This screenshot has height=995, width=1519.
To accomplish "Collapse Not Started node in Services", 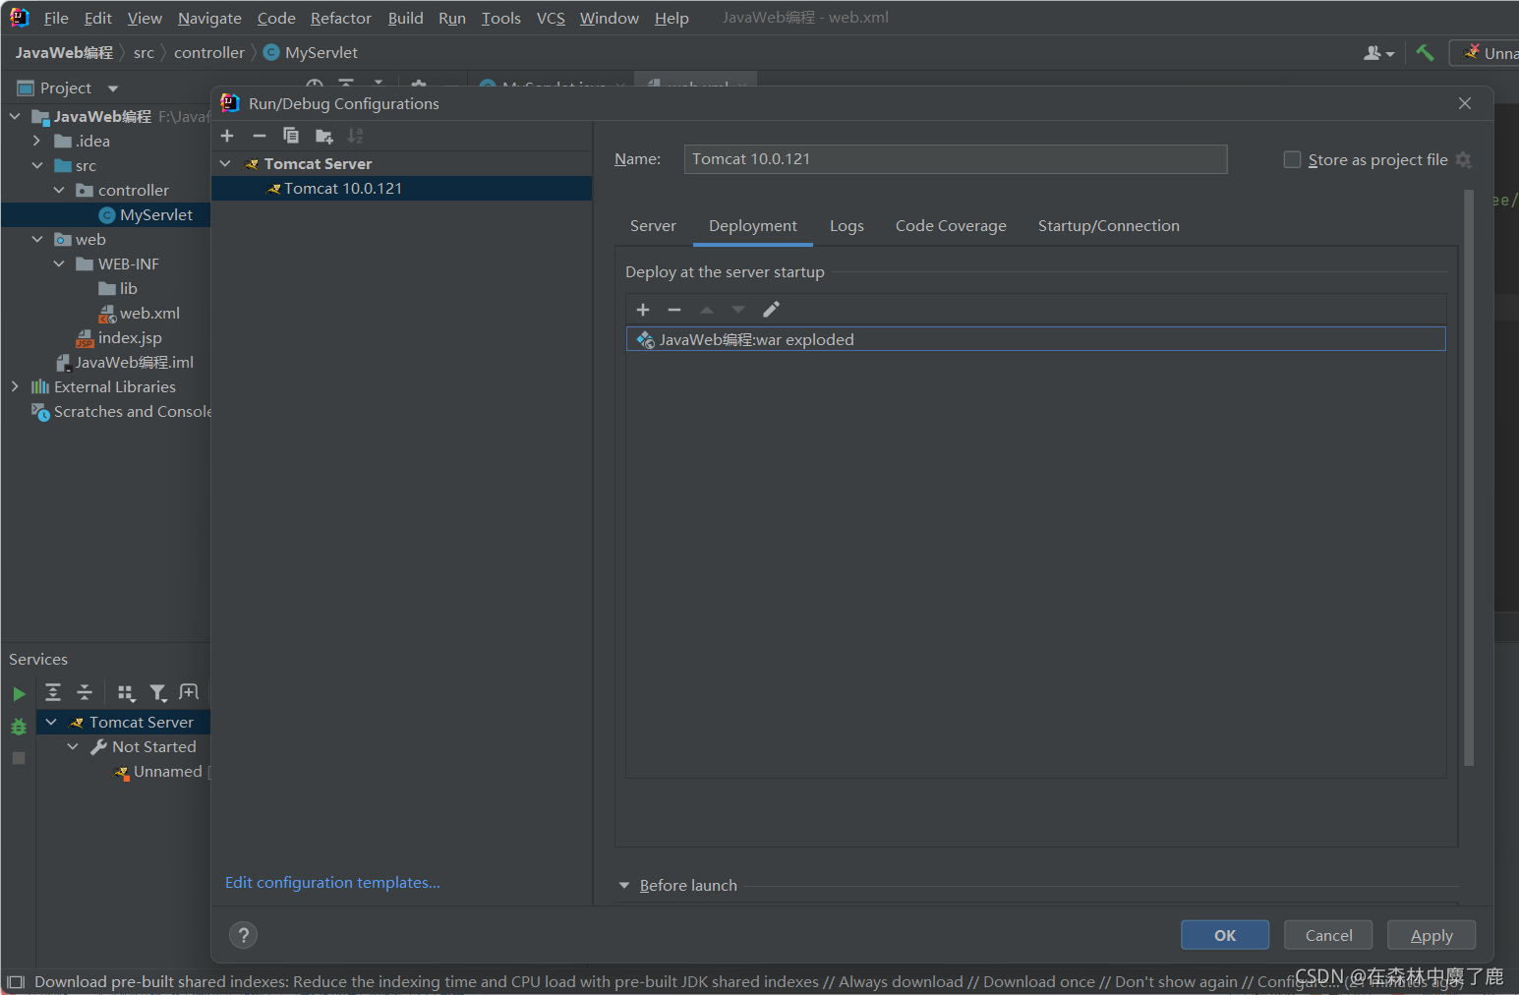I will (73, 746).
